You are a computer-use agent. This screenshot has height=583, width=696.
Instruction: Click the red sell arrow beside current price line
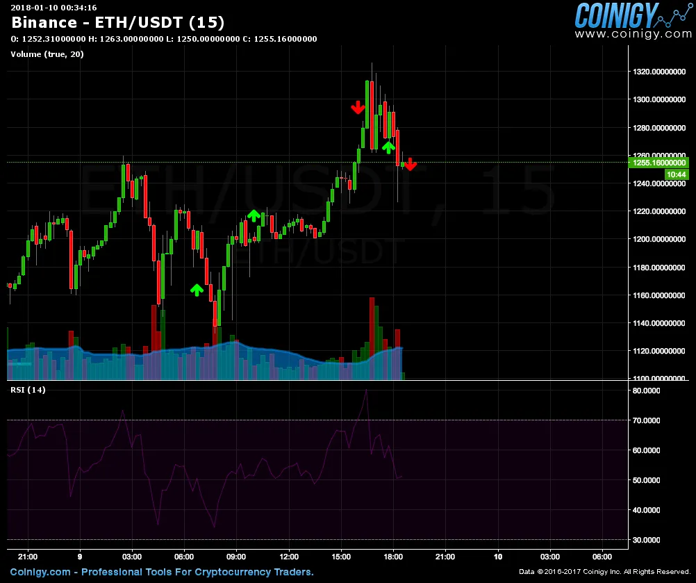[411, 164]
